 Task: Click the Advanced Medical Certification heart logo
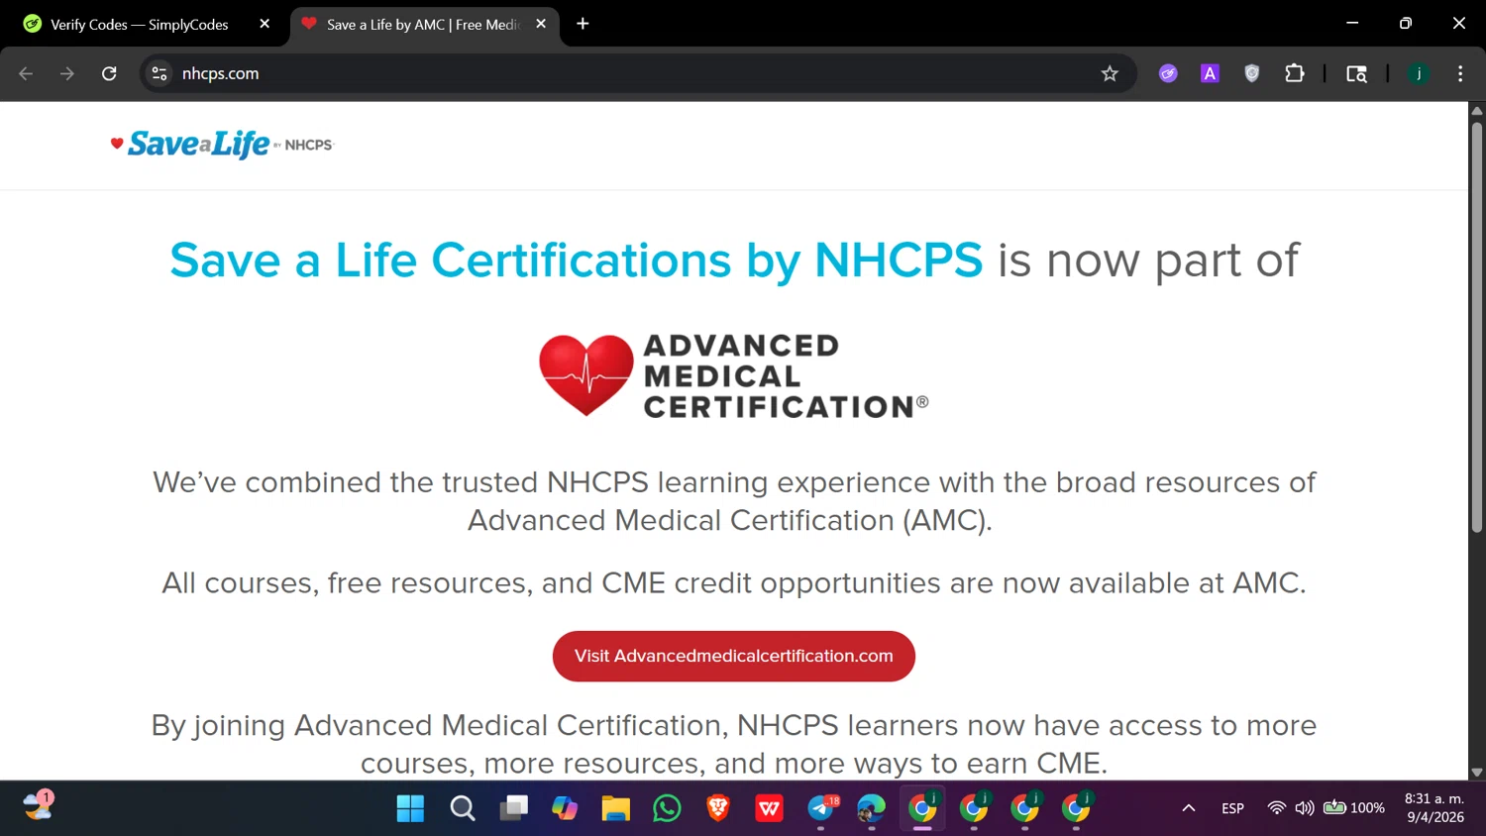point(733,375)
